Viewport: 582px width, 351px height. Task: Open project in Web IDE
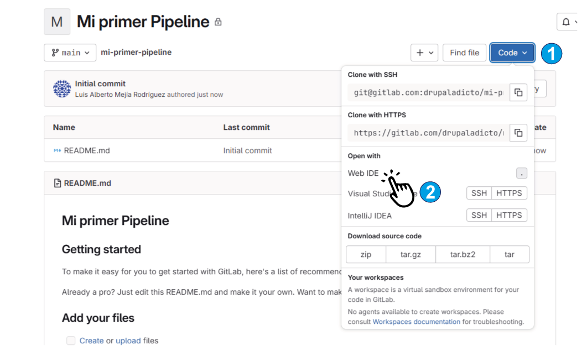point(363,174)
